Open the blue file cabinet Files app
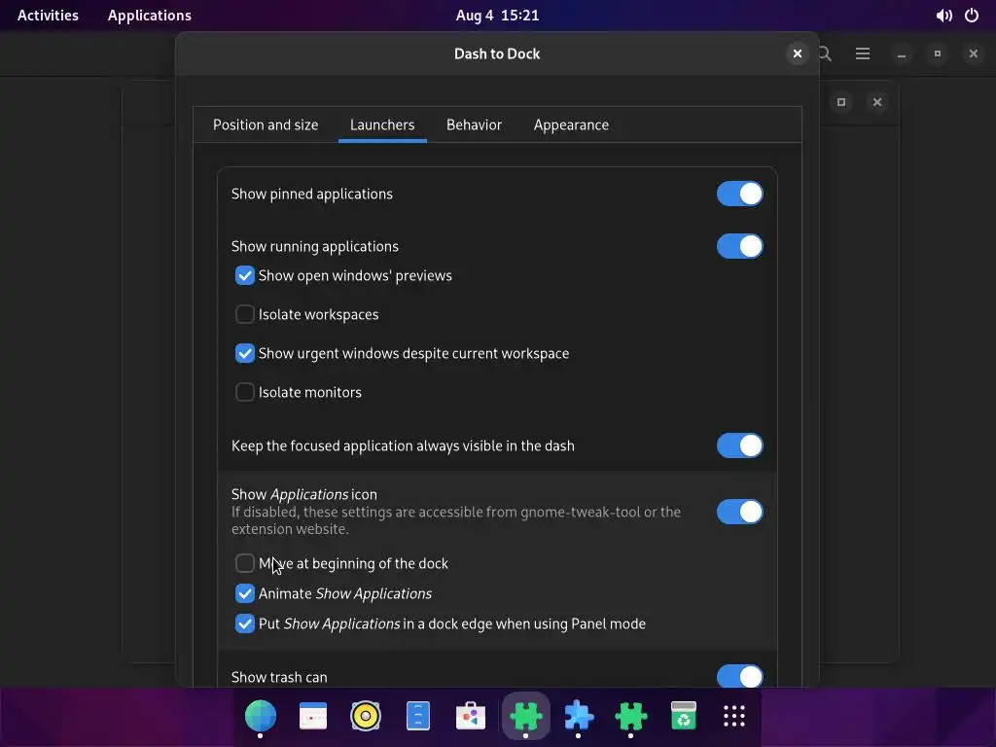Image resolution: width=996 pixels, height=747 pixels. 418,716
